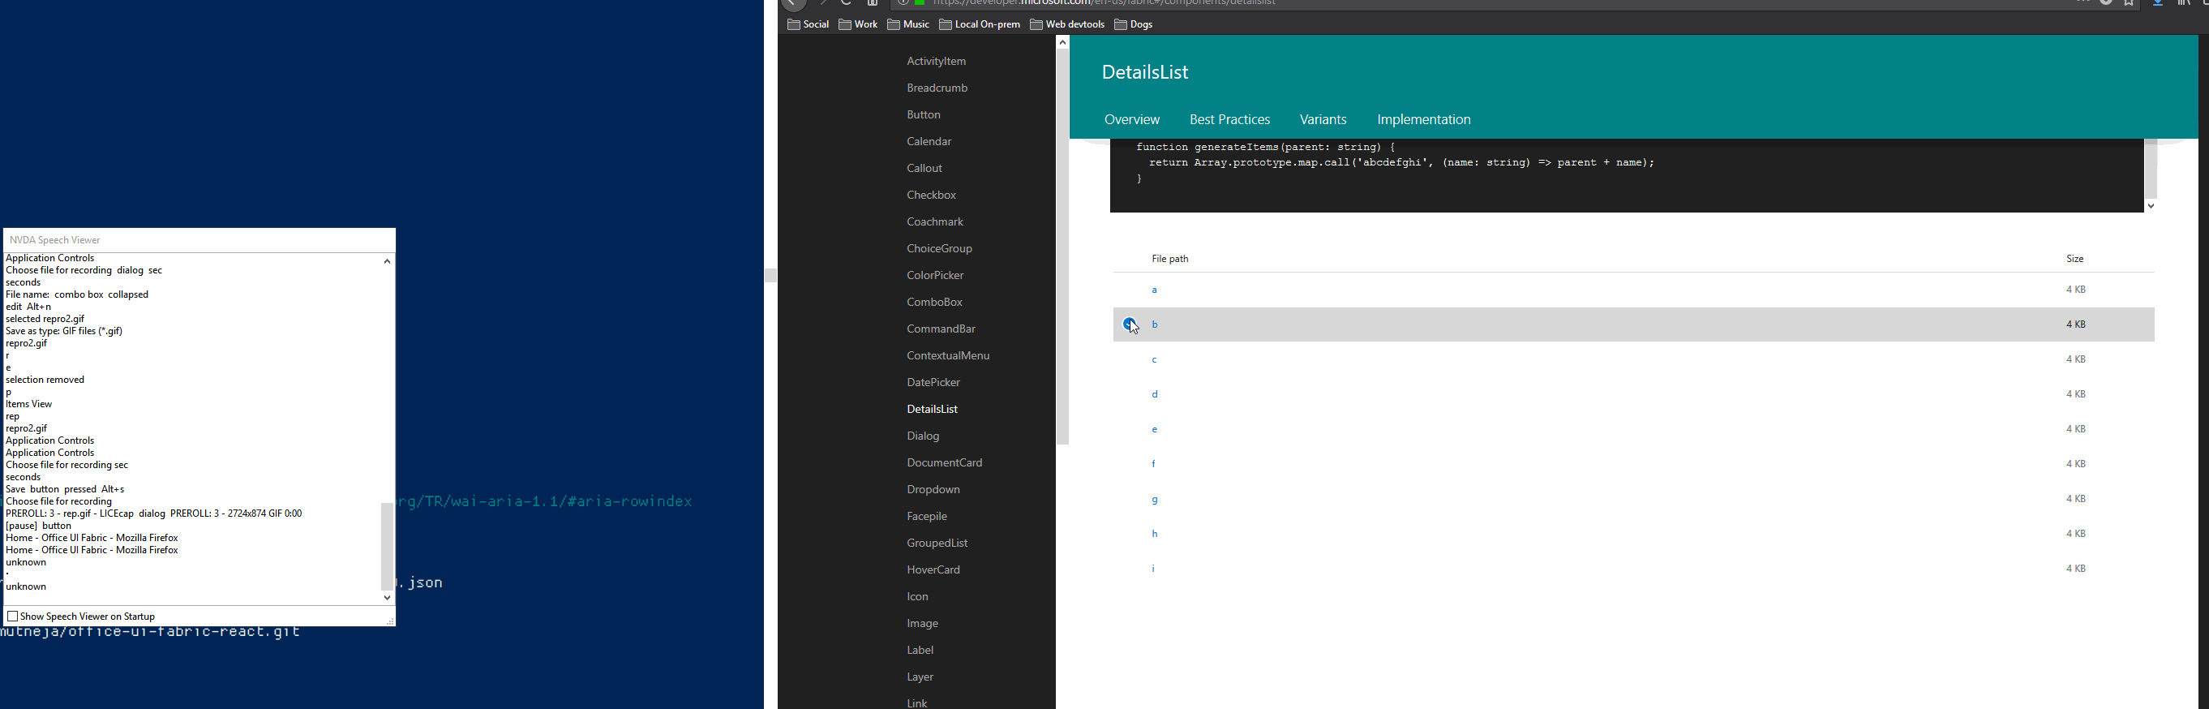This screenshot has height=709, width=2209.
Task: Click file path link 'c'
Action: coord(1154,360)
